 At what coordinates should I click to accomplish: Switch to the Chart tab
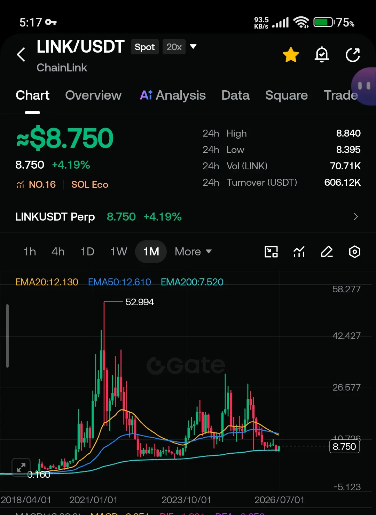33,95
